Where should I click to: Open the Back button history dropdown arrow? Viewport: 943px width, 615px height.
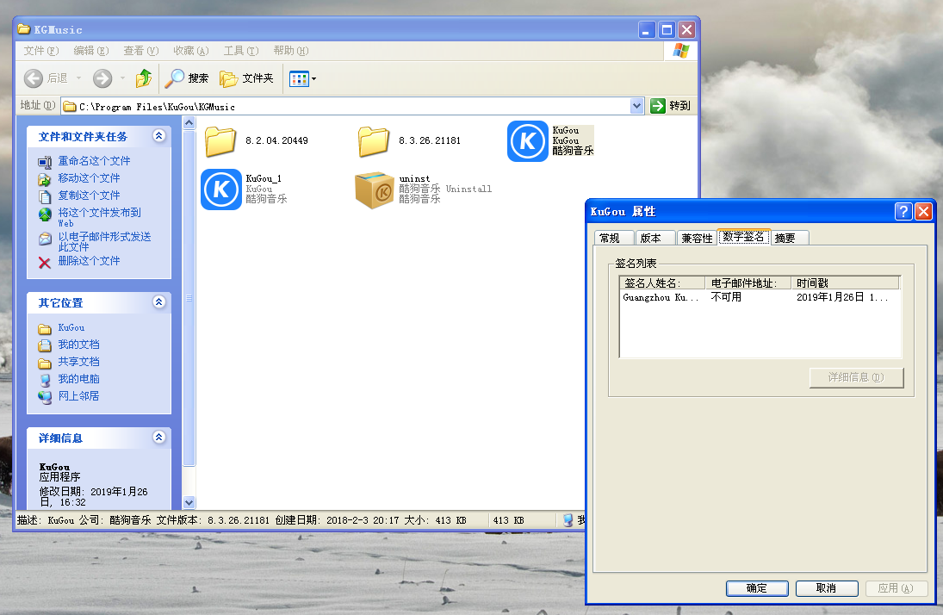(78, 78)
